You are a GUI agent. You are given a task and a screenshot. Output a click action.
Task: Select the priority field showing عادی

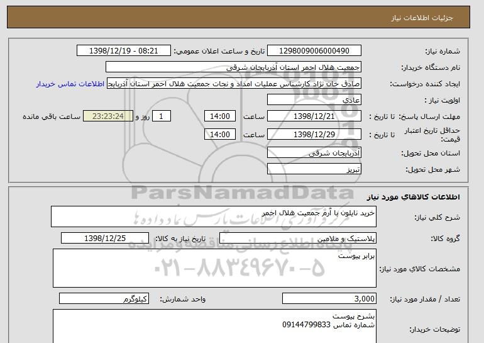(314, 100)
